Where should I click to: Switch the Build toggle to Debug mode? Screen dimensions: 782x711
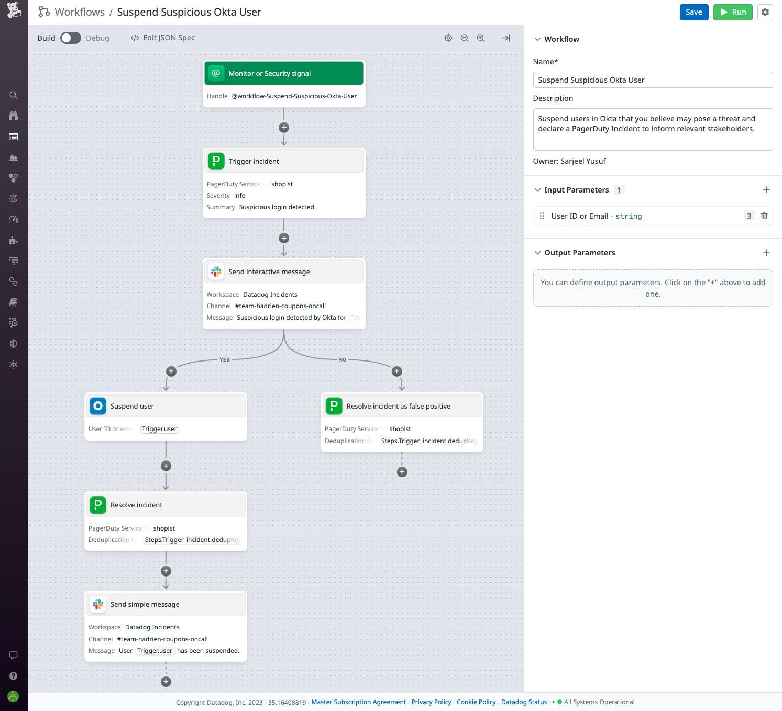pyautogui.click(x=71, y=38)
